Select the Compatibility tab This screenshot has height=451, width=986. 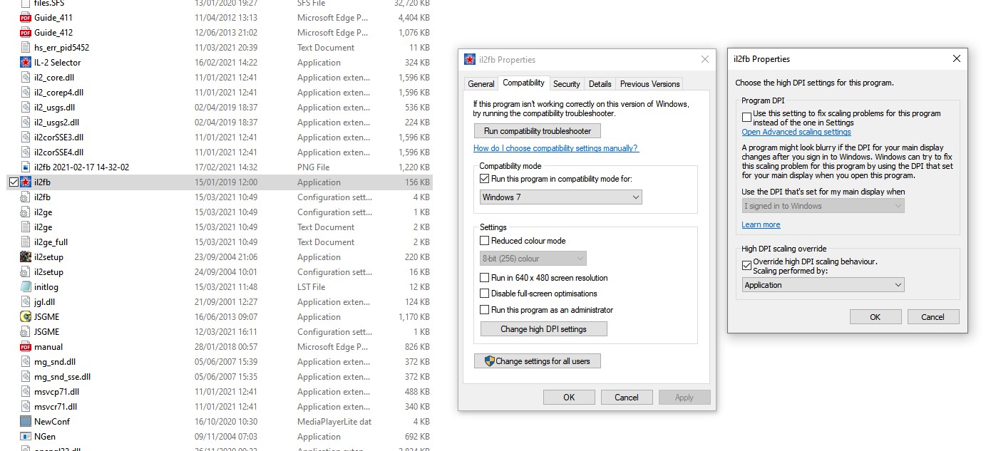(524, 83)
